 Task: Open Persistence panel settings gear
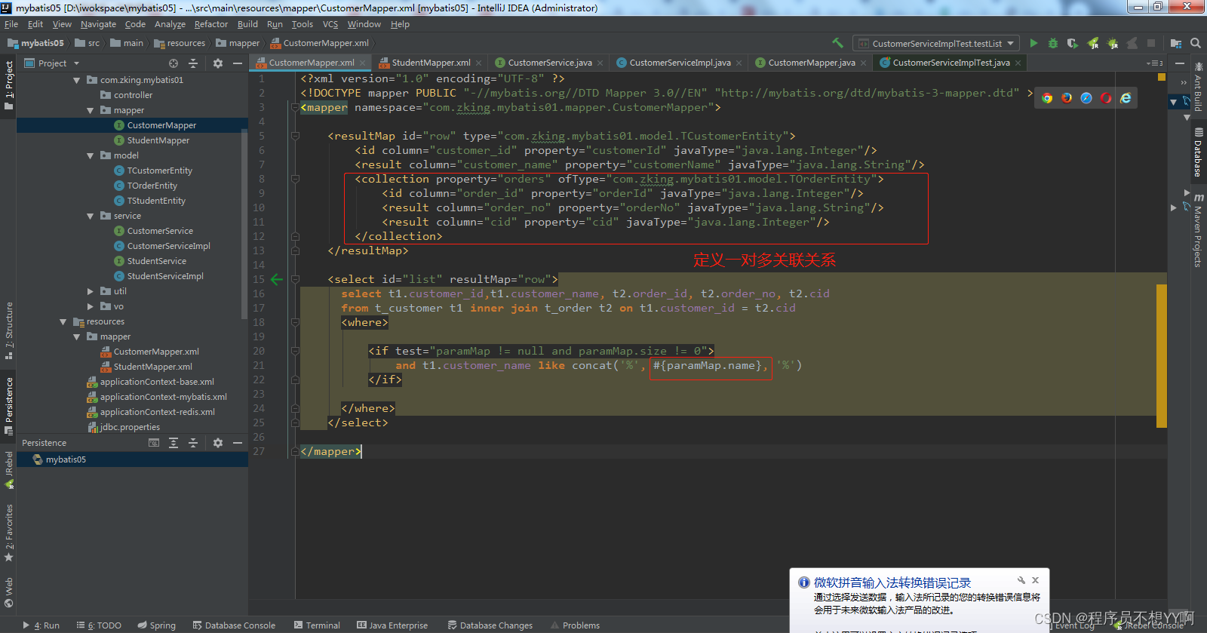point(218,443)
